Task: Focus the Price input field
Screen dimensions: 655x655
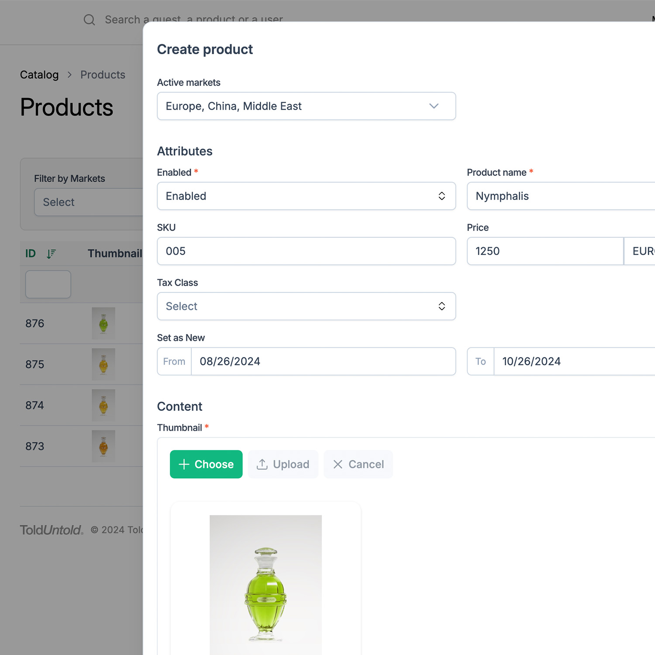Action: pyautogui.click(x=545, y=251)
